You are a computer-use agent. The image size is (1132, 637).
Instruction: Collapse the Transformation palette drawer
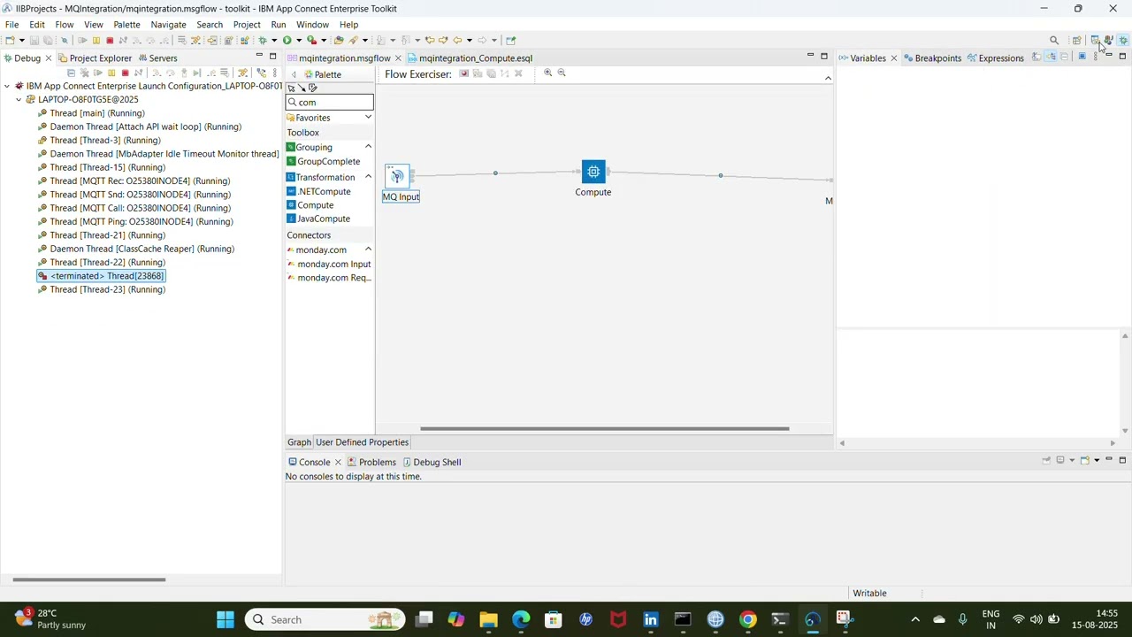pyautogui.click(x=368, y=177)
